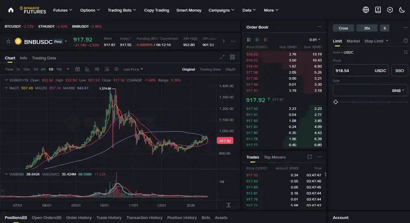Viewport: 410px width, 223px height.
Task: Open the Open Orders(0) tab
Action: coord(47,218)
